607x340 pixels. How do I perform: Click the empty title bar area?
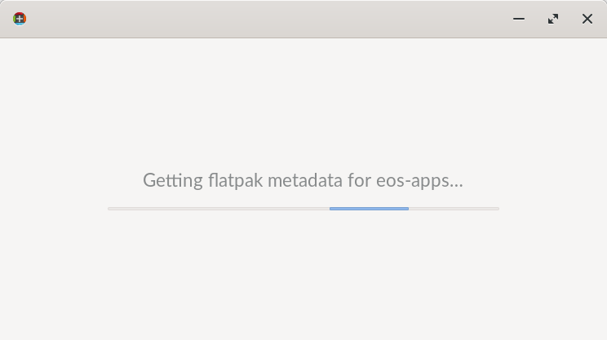click(x=267, y=19)
